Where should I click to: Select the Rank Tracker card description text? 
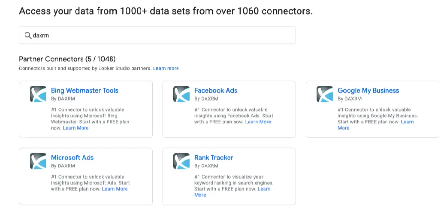point(234,186)
